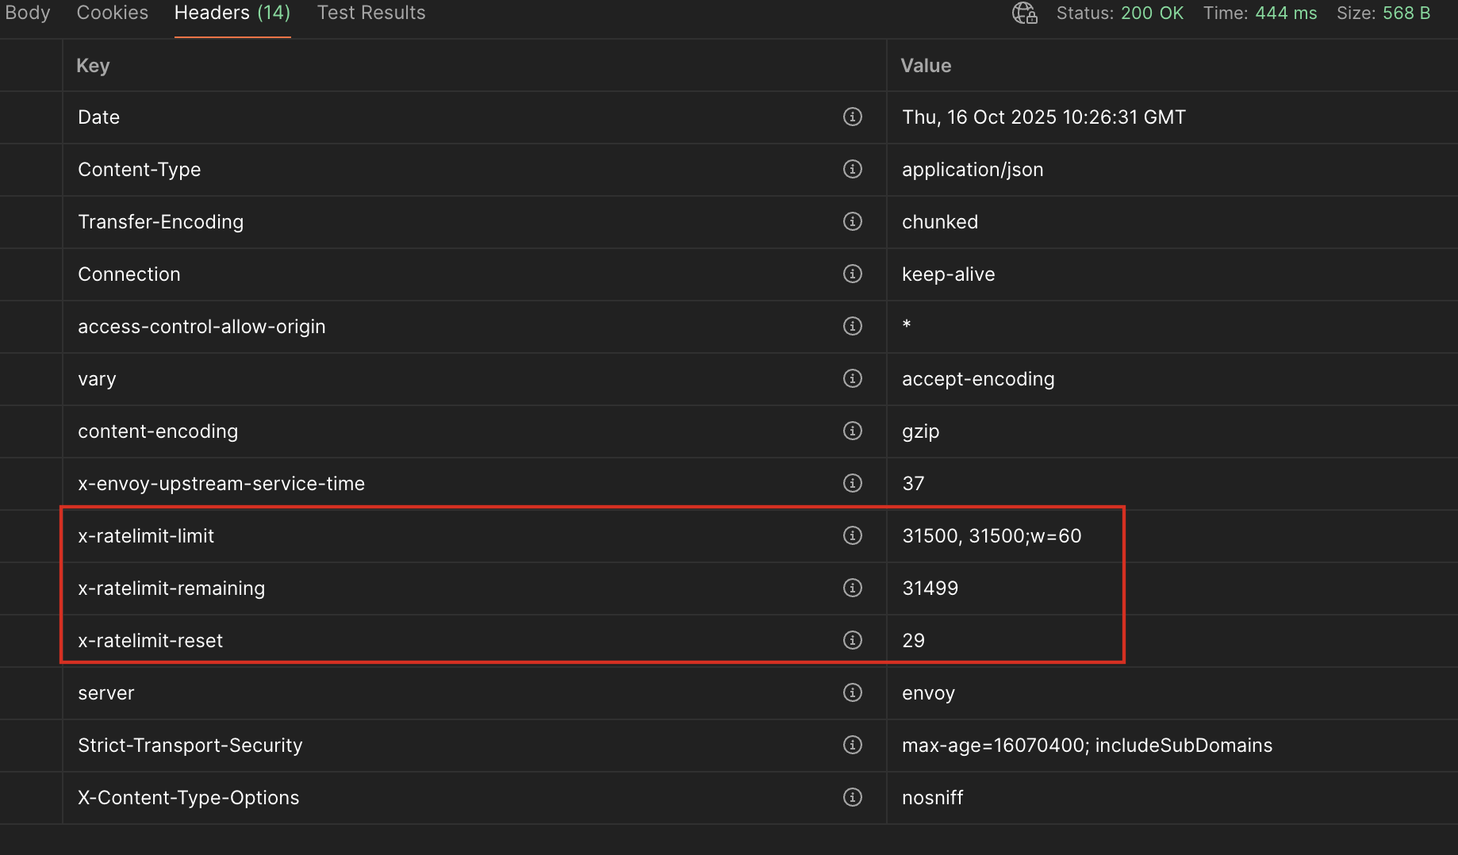Show info for the Date header

pyautogui.click(x=853, y=117)
